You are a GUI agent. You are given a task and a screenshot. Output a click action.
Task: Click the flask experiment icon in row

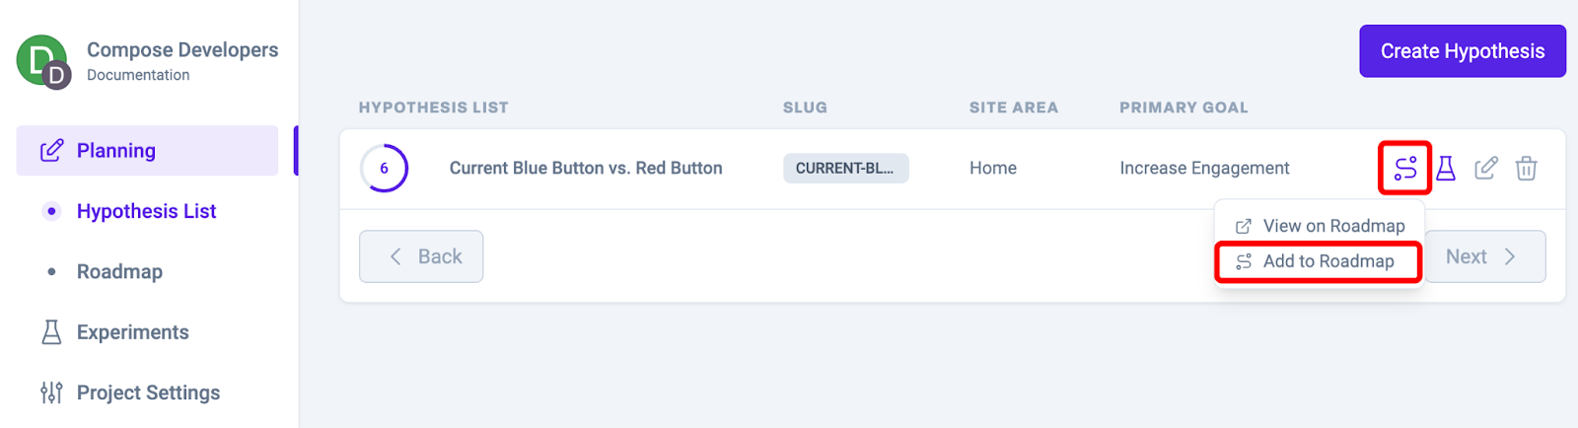[x=1446, y=169]
